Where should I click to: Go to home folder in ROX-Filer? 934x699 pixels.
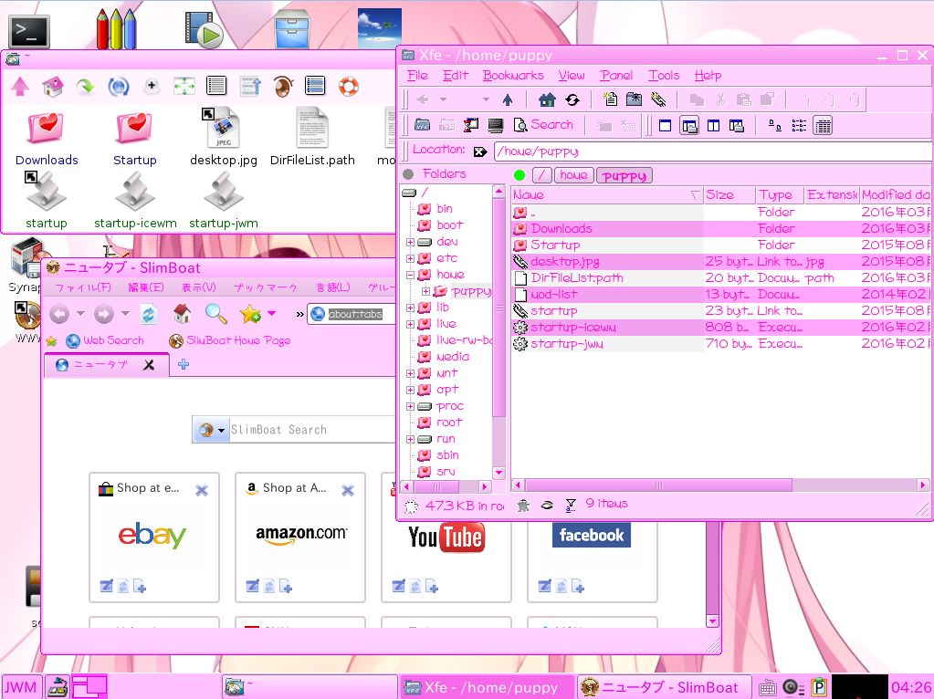pos(53,87)
